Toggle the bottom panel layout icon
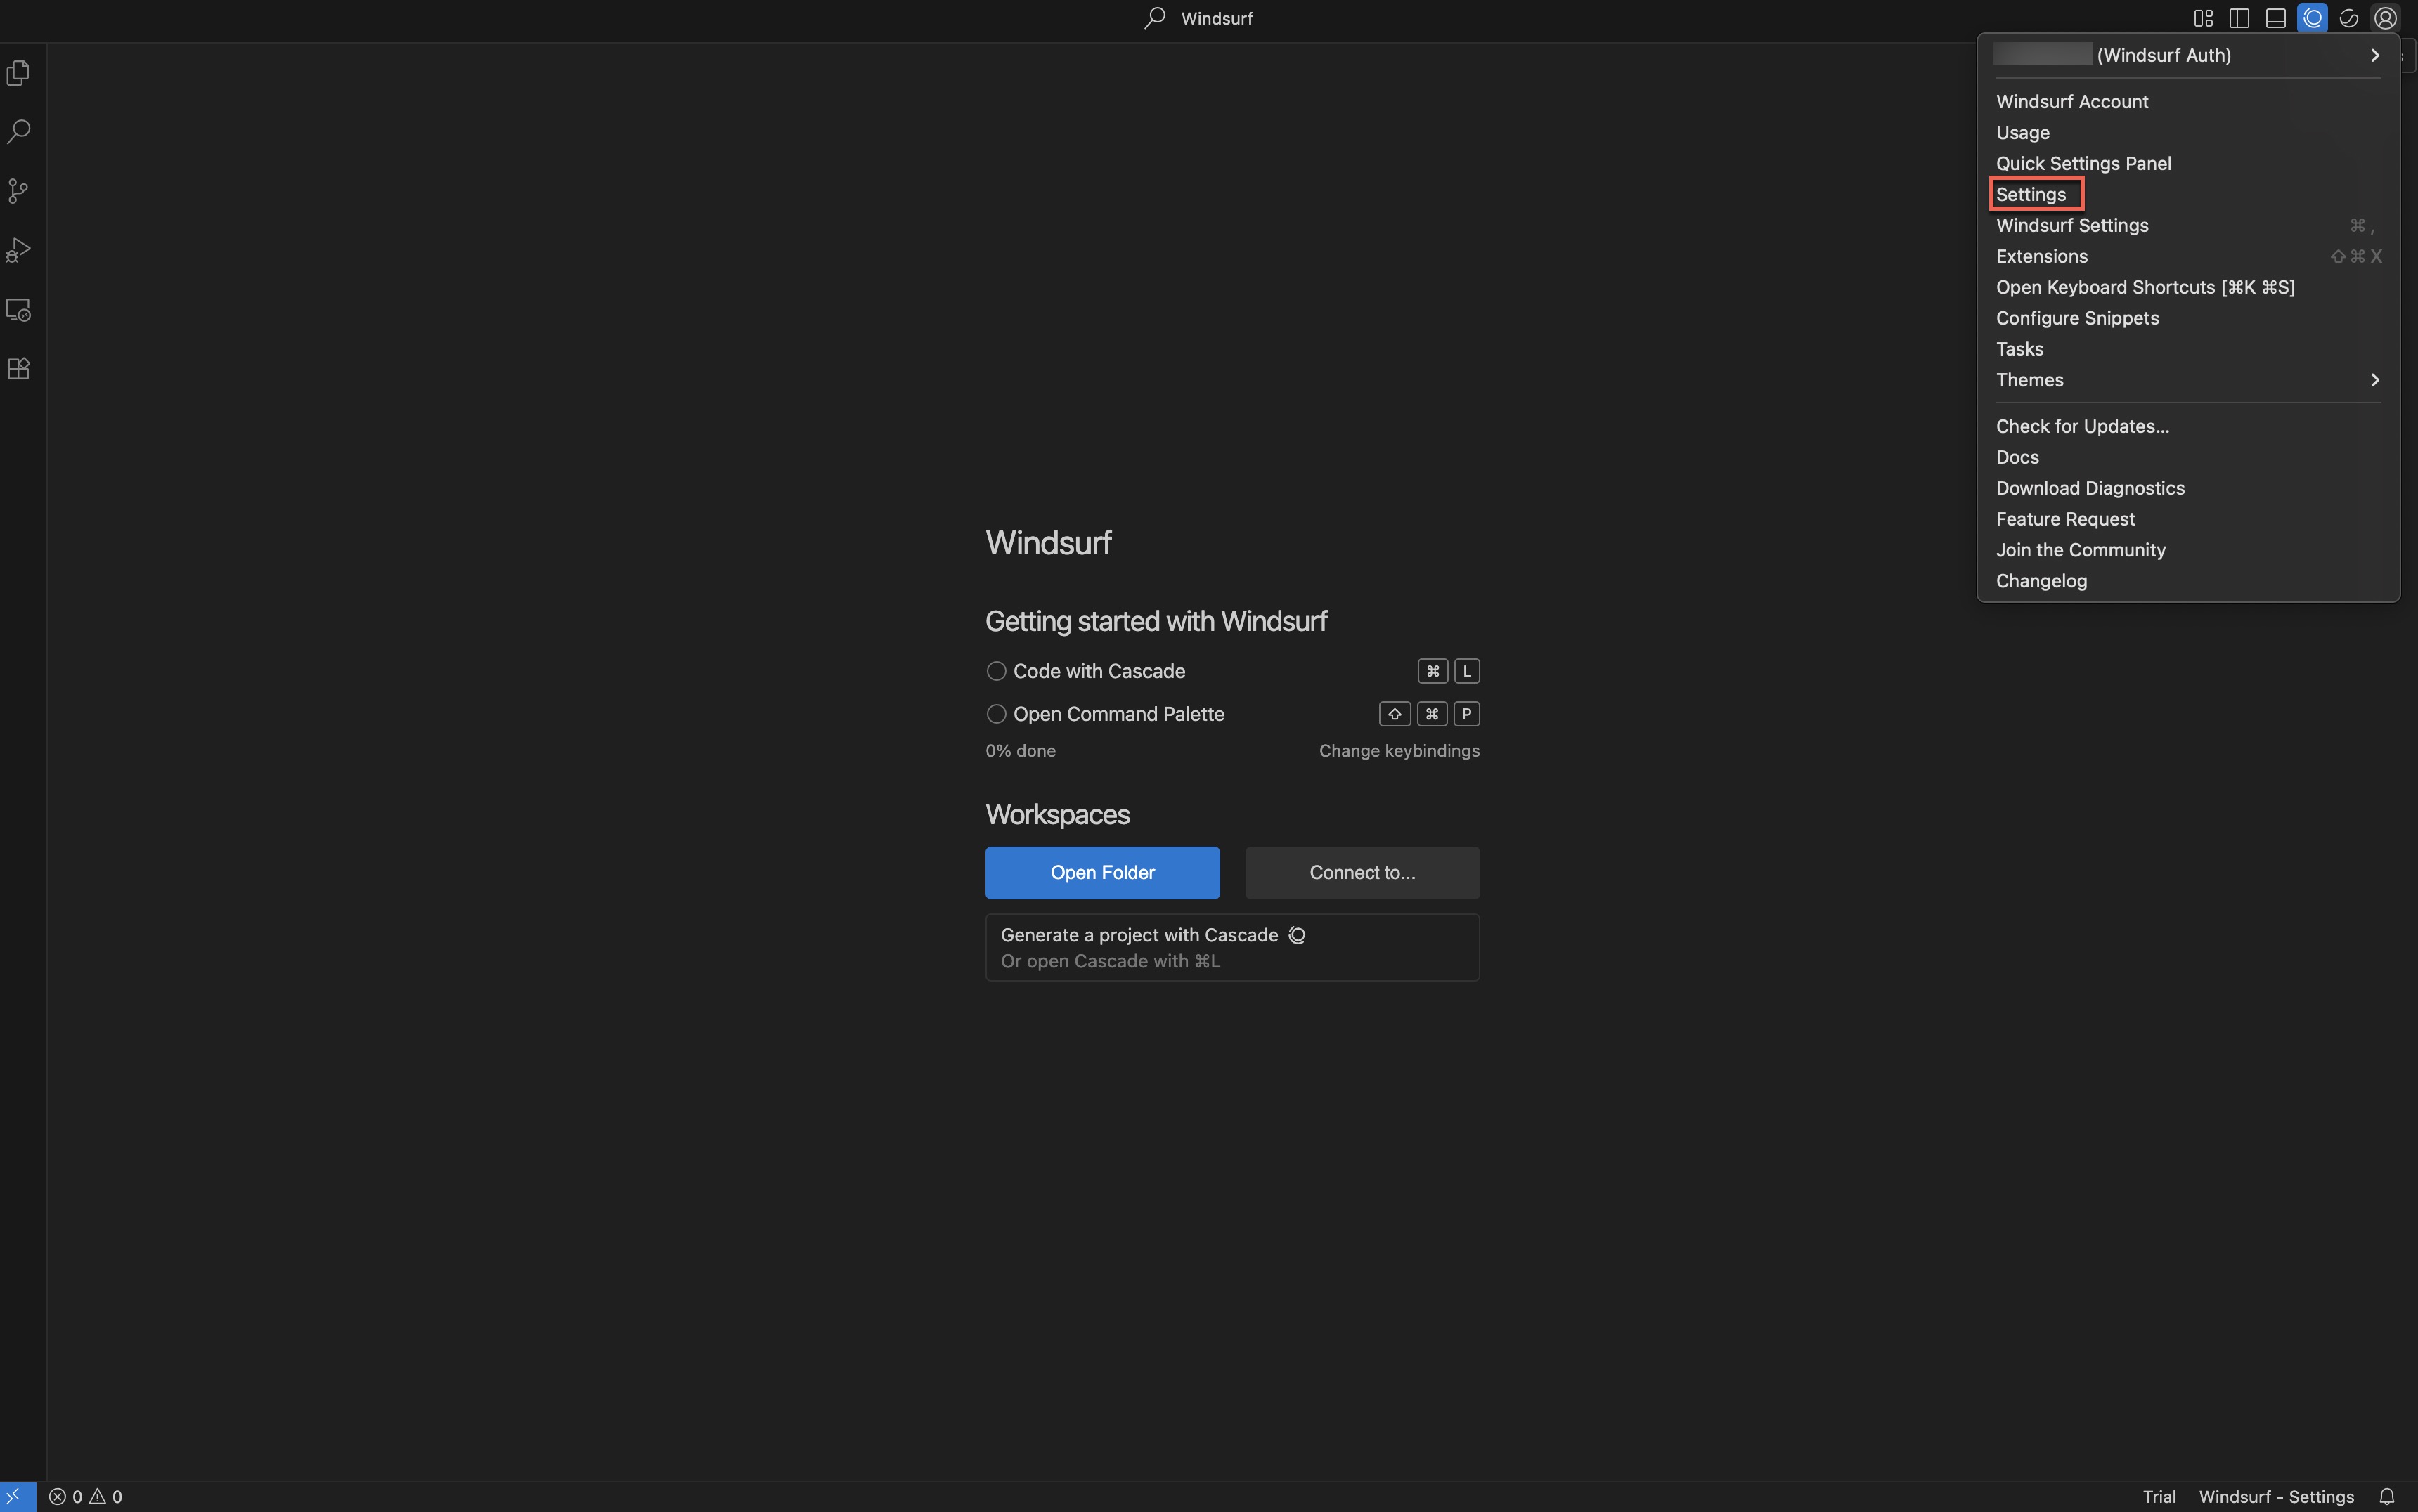The height and width of the screenshot is (1512, 2418). coord(2275,18)
